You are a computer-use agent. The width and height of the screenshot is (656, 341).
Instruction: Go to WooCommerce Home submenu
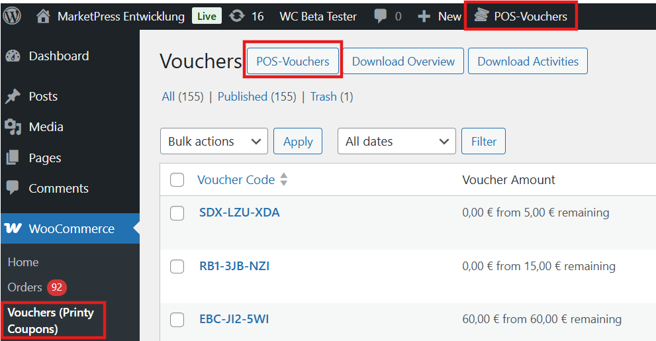tap(23, 262)
